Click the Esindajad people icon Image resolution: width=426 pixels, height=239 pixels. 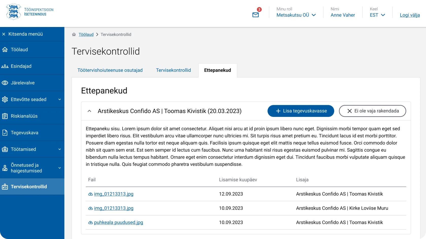(x=5, y=66)
